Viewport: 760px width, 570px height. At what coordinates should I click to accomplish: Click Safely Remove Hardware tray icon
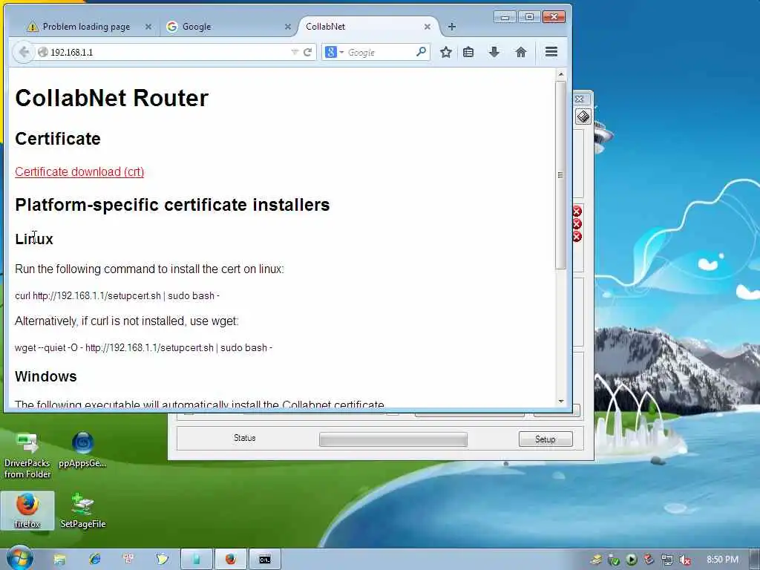tap(614, 560)
